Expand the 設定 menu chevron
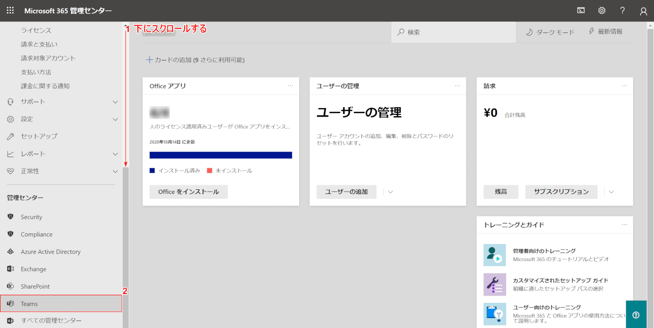Screen dimensions: 654x328 click(115, 119)
